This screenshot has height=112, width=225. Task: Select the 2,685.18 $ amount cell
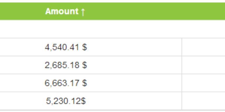[91, 65]
